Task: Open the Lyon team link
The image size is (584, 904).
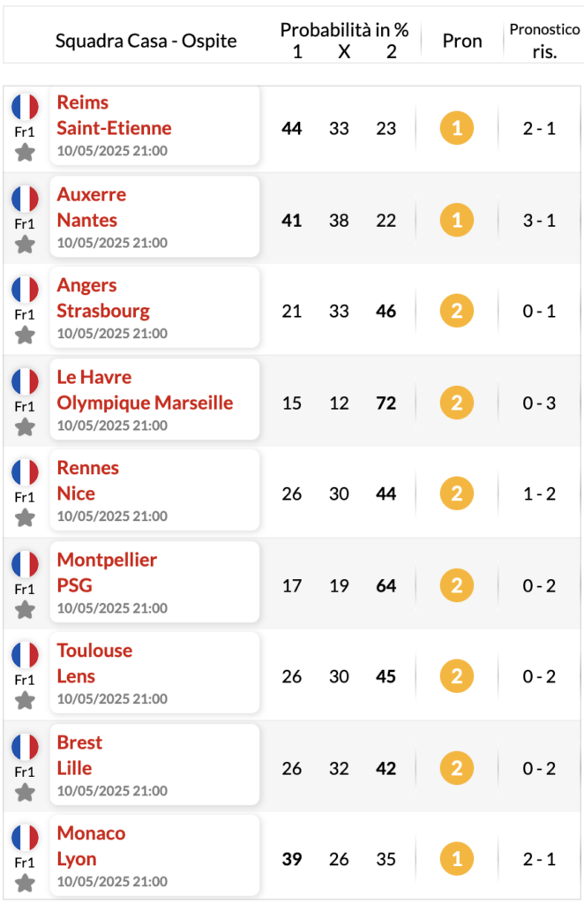Action: (77, 859)
